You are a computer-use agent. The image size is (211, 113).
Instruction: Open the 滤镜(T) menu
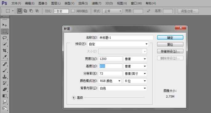pyautogui.click(x=96, y=3)
